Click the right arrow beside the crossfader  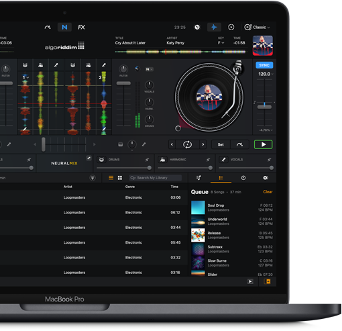coord(95,144)
